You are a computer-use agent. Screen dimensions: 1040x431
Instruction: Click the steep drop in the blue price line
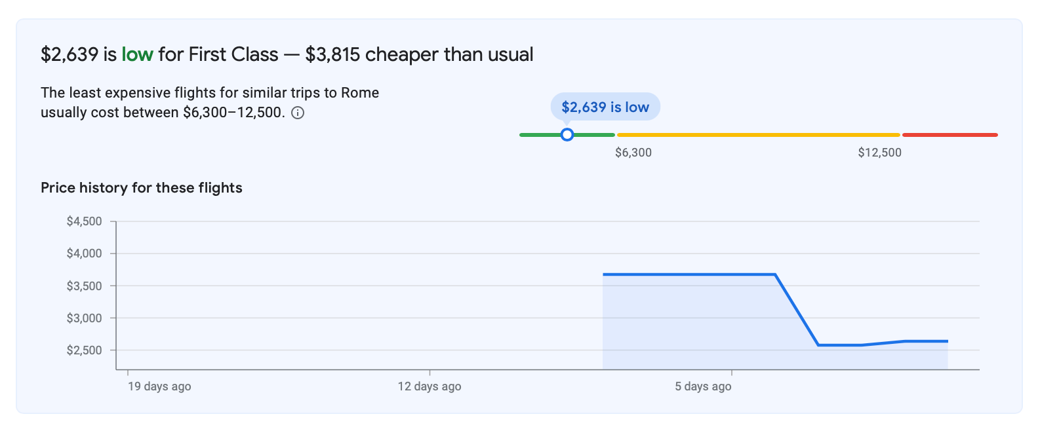(x=797, y=309)
